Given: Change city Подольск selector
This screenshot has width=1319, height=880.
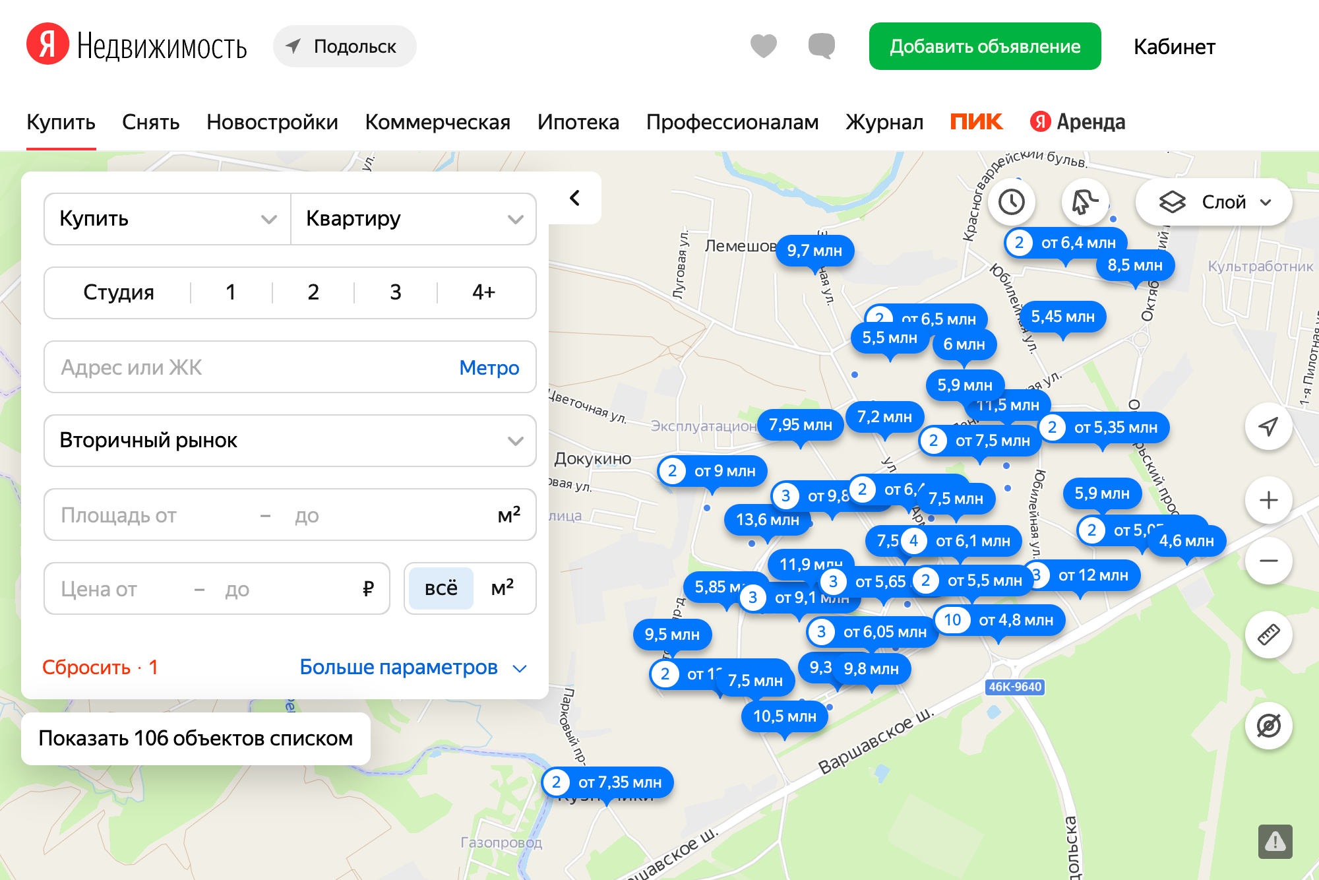Looking at the screenshot, I should 344,46.
